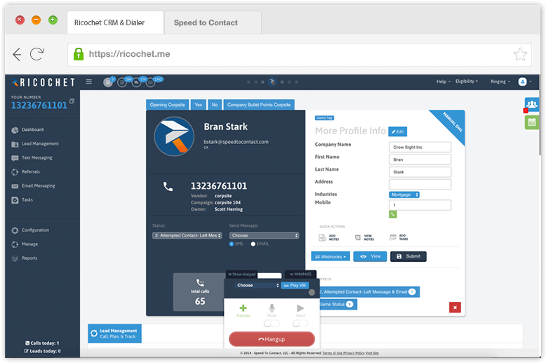Expand the Eligibility menu

(467, 81)
